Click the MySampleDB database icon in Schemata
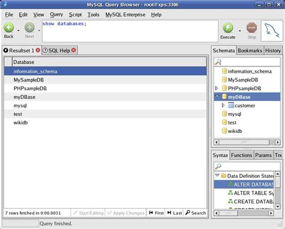 (224, 79)
